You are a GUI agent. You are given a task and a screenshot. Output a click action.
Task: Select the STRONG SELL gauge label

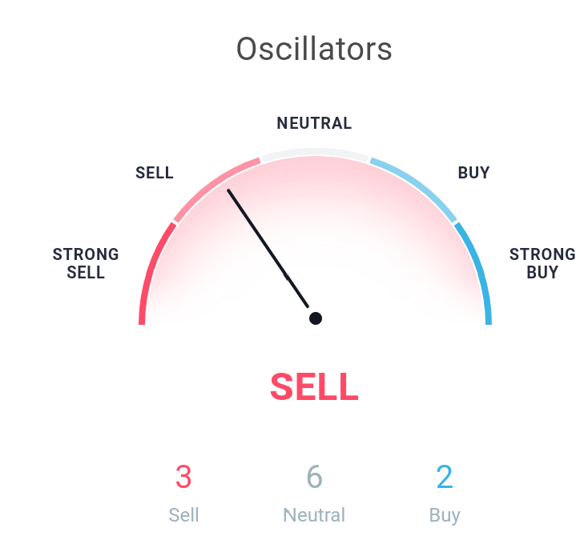click(x=86, y=263)
